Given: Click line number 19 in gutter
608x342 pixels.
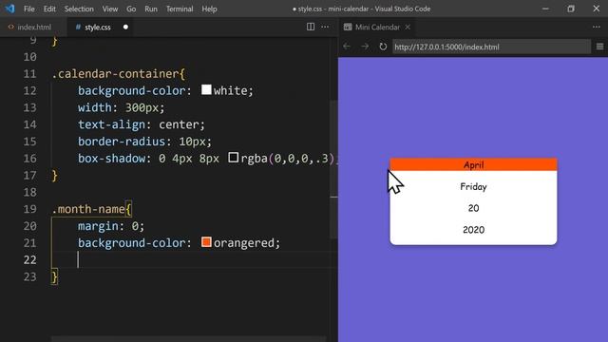Looking at the screenshot, I should click(x=29, y=209).
